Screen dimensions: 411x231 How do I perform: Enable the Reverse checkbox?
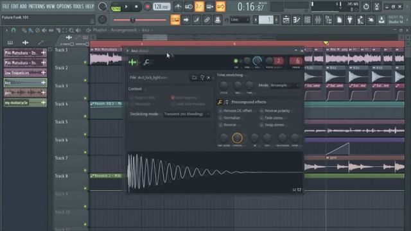(x=220, y=125)
